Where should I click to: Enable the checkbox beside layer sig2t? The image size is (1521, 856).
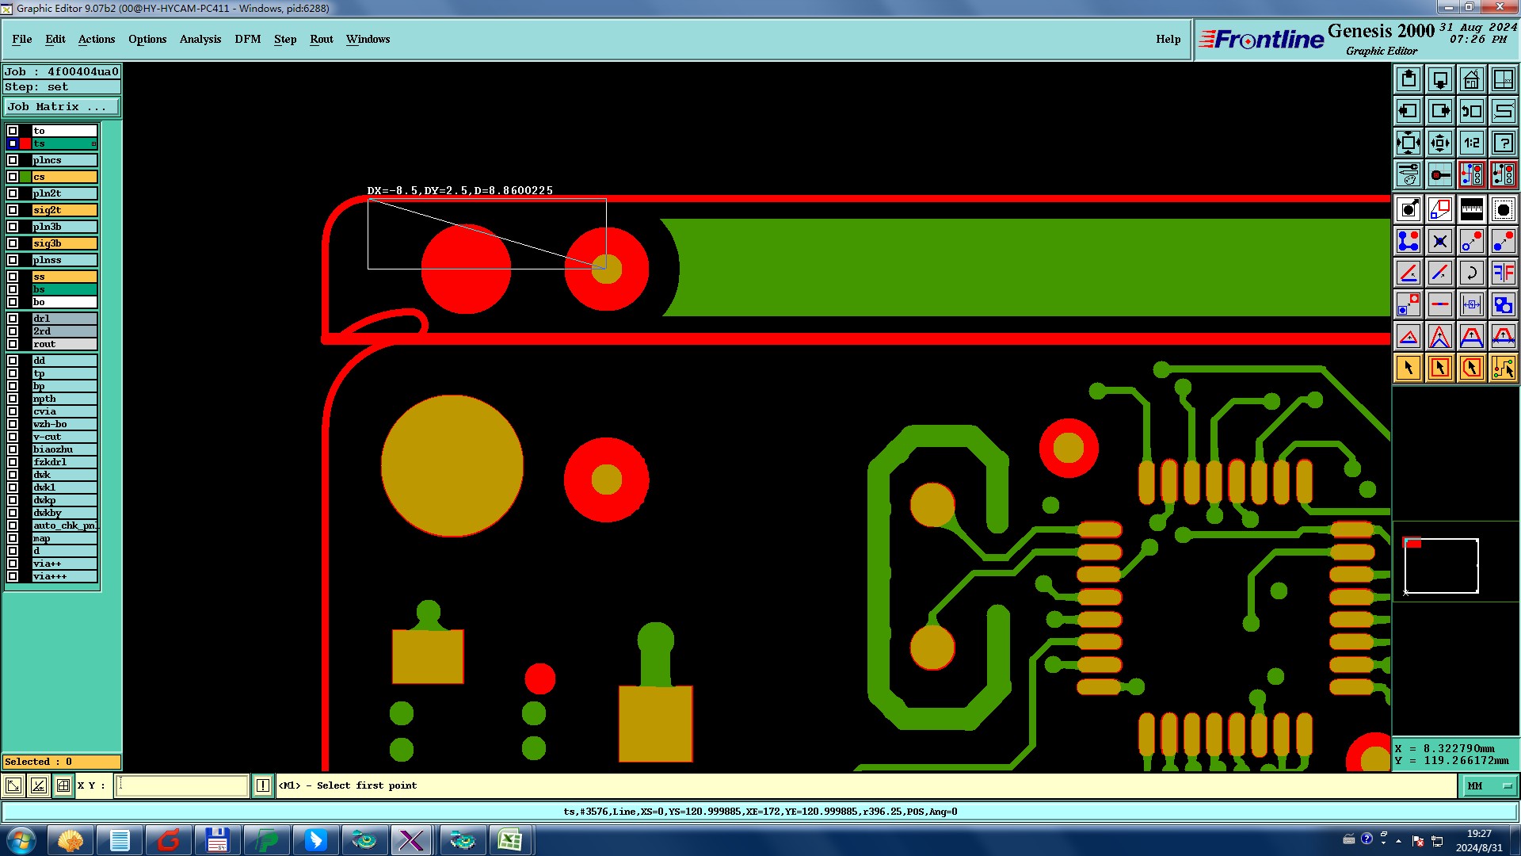click(x=13, y=210)
